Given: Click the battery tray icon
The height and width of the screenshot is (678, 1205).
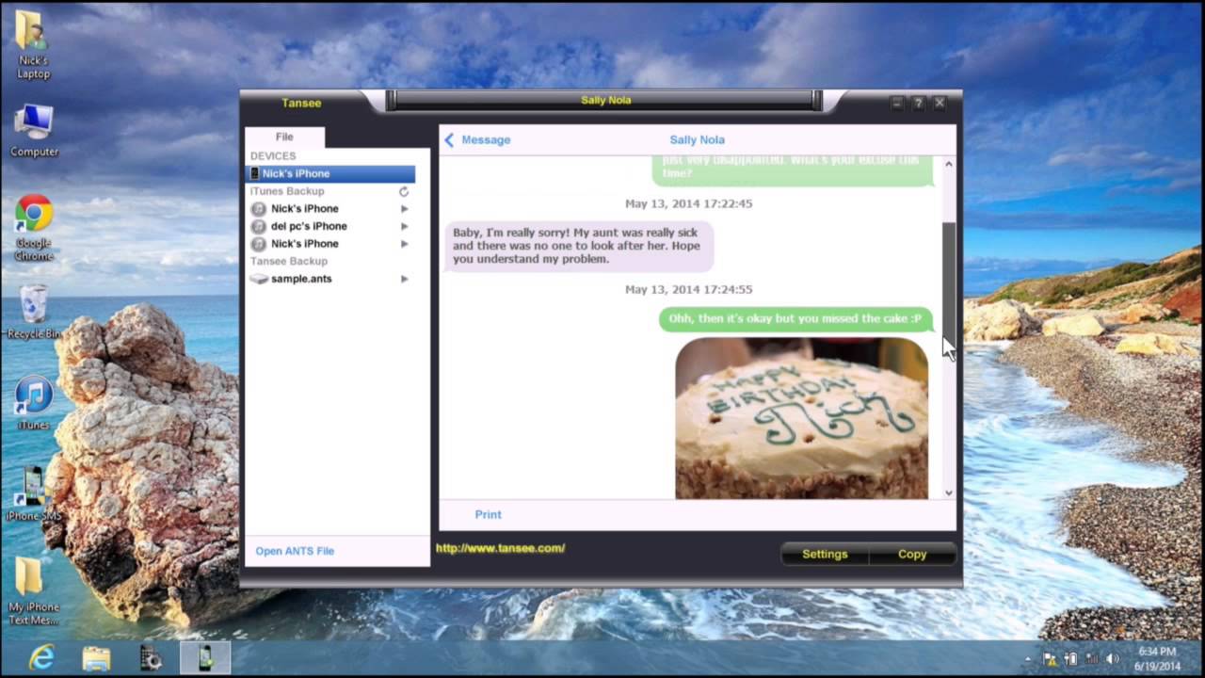Looking at the screenshot, I should click(1071, 659).
